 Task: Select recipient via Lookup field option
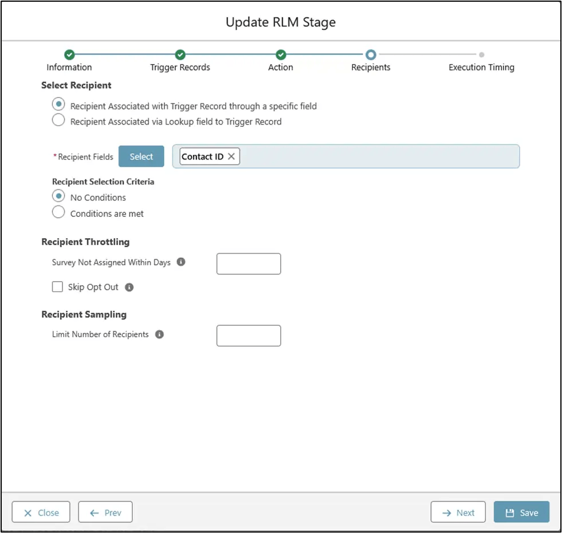coord(58,120)
